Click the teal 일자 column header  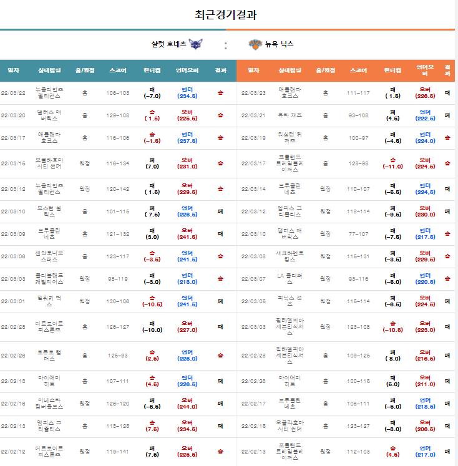[13, 70]
